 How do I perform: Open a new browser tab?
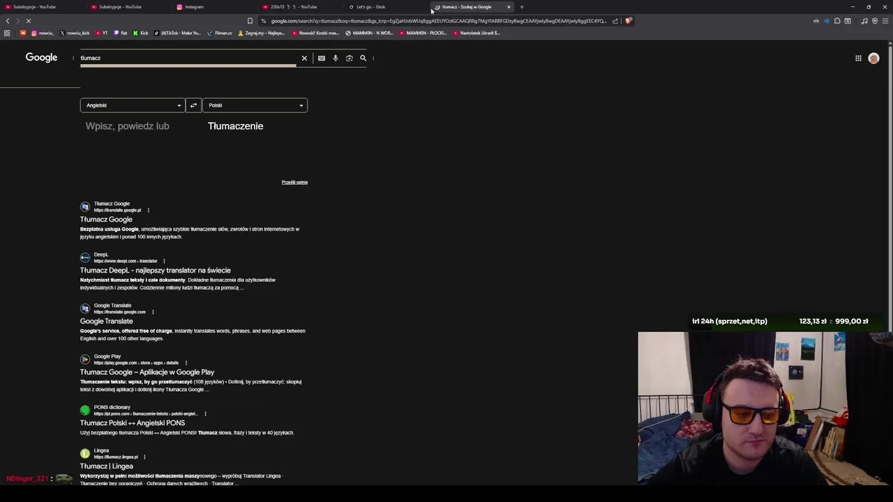coord(522,7)
